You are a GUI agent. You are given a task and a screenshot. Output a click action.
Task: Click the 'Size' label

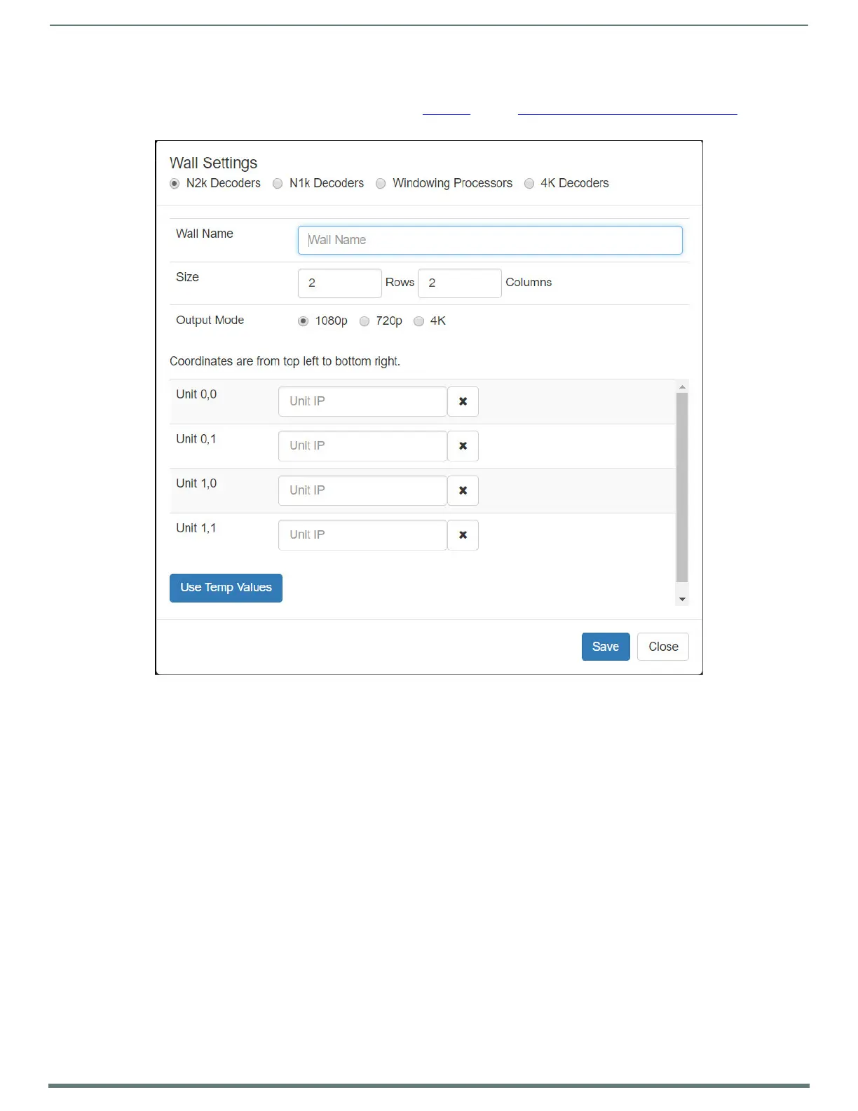point(187,277)
